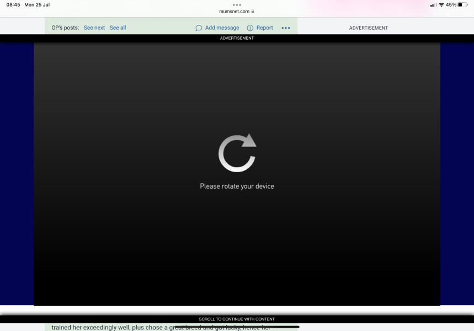Open the iPad multitasking dots at top

click(237, 4)
